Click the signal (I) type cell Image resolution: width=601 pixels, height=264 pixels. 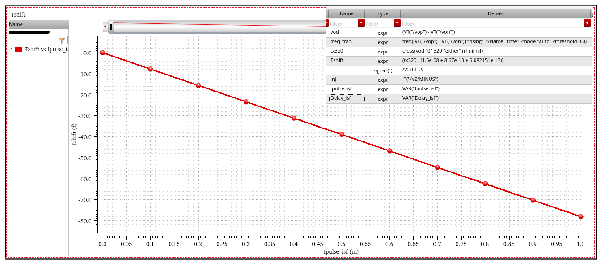point(383,70)
